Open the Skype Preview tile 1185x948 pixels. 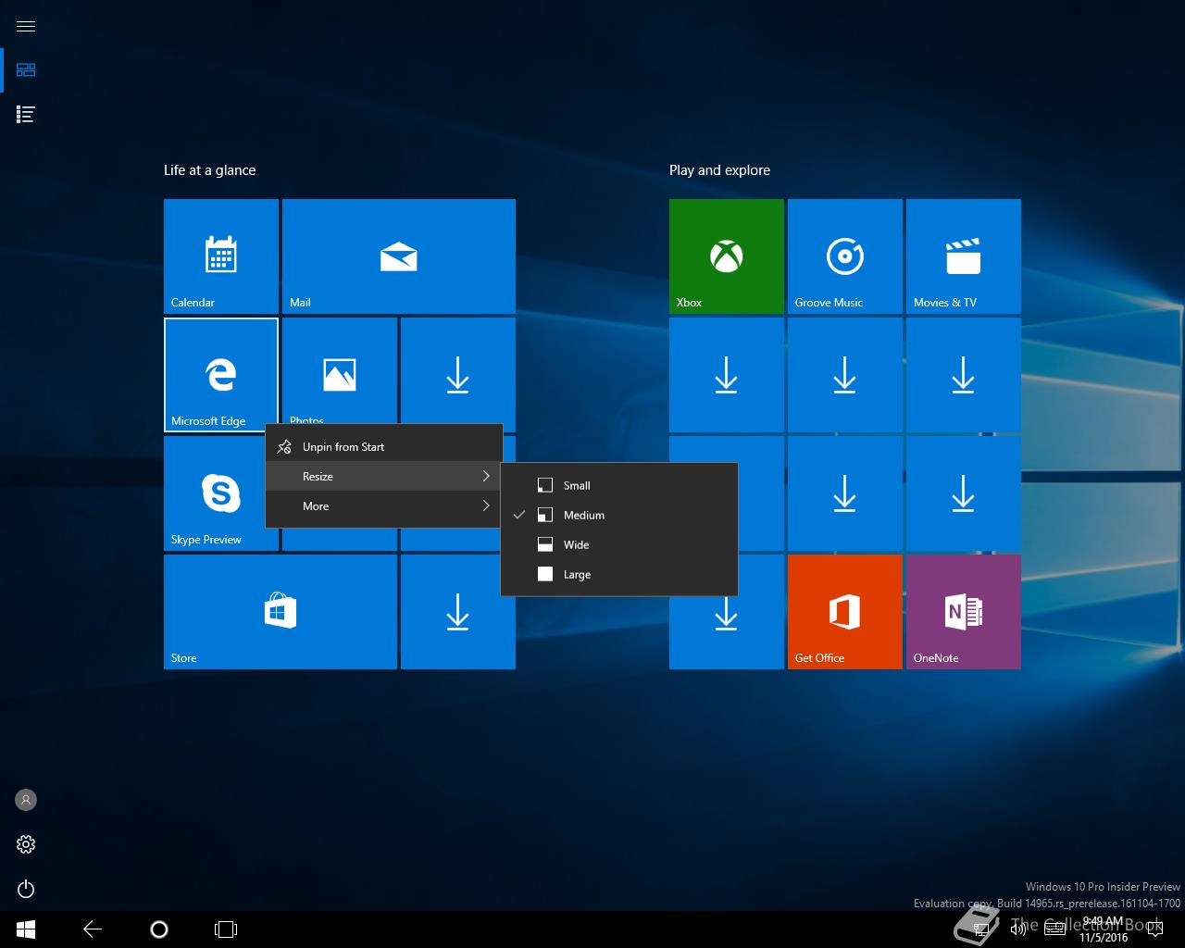215,493
